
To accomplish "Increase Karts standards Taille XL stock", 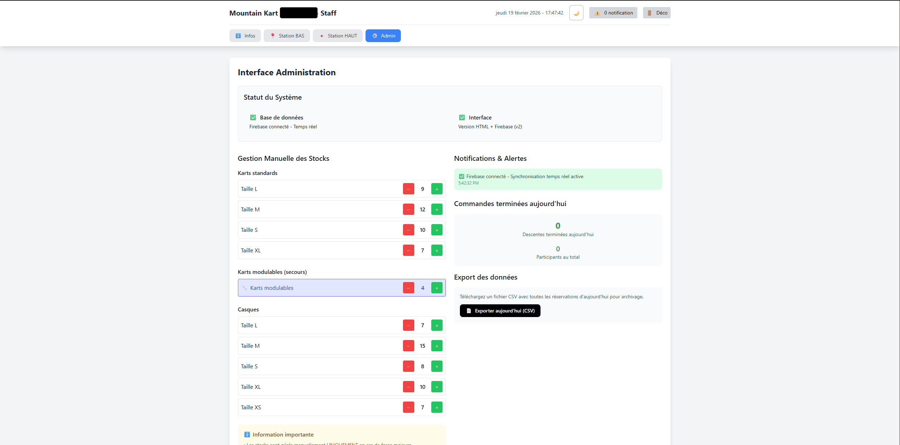I will (x=437, y=251).
